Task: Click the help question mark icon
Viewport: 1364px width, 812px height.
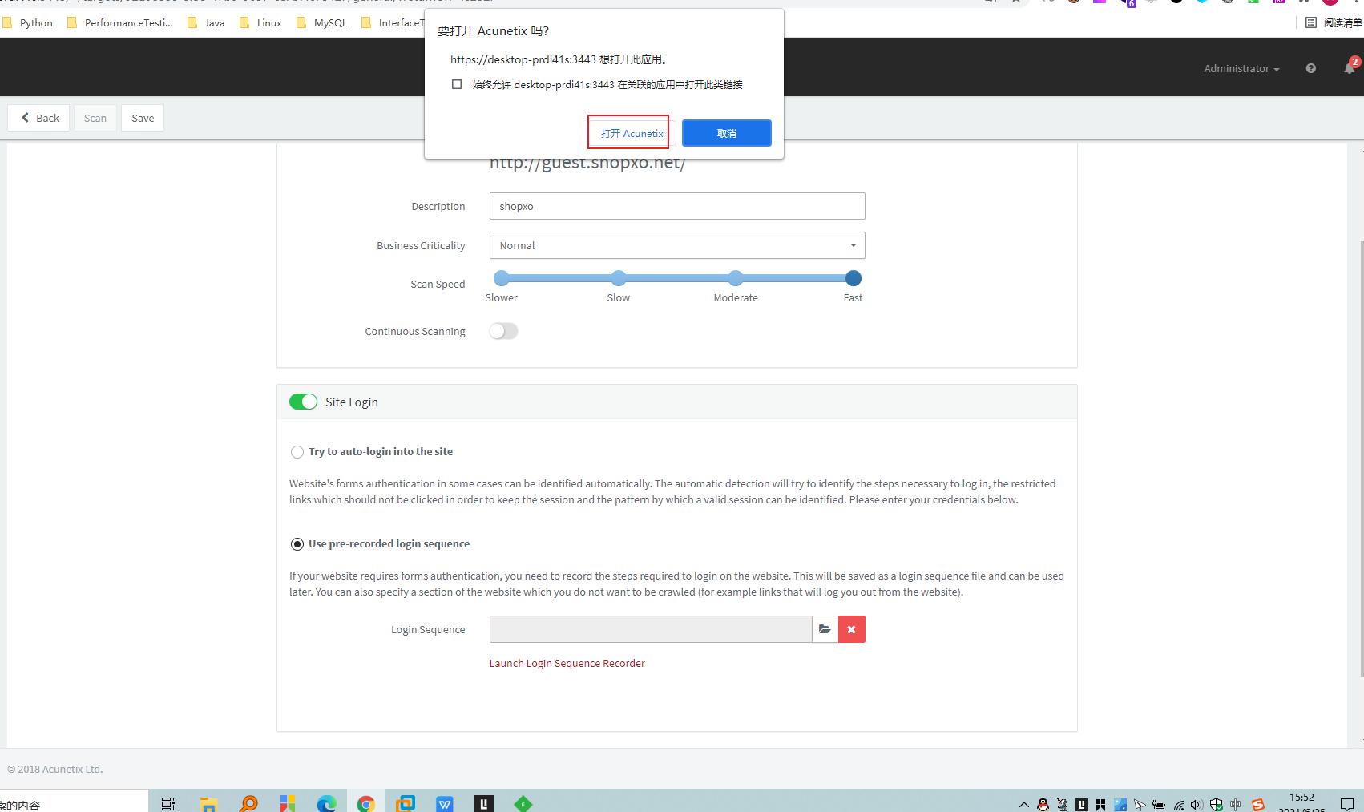Action: point(1310,68)
